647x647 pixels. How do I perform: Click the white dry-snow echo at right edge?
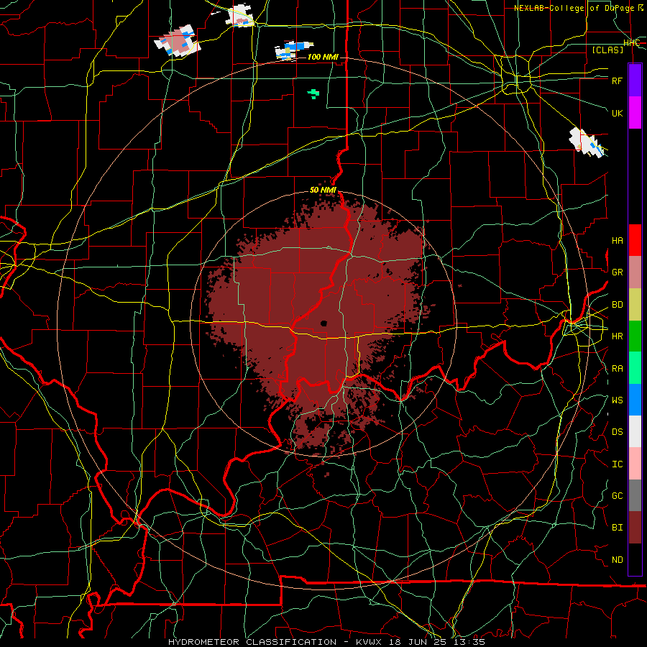point(585,142)
